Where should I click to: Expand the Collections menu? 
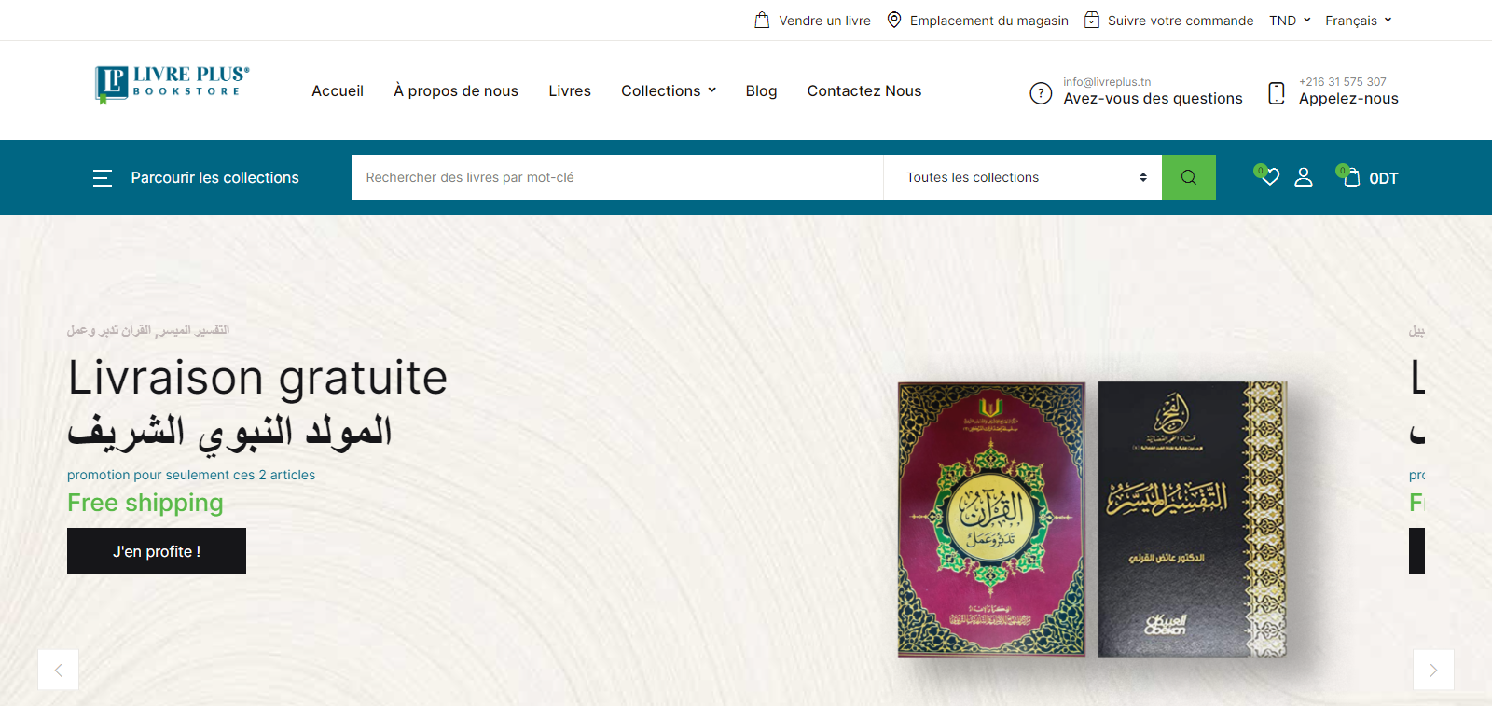669,90
